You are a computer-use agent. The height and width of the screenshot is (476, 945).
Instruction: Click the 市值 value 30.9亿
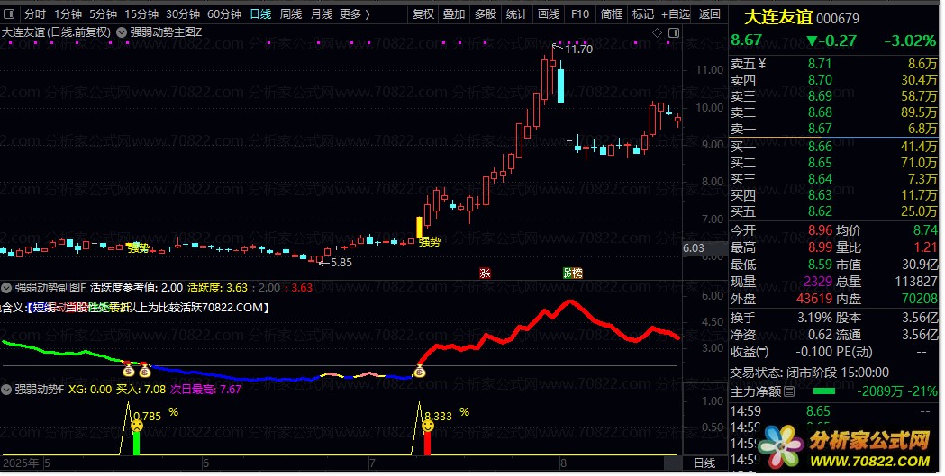coord(920,265)
